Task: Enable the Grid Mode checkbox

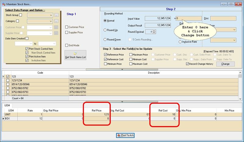Action: click(x=67, y=45)
